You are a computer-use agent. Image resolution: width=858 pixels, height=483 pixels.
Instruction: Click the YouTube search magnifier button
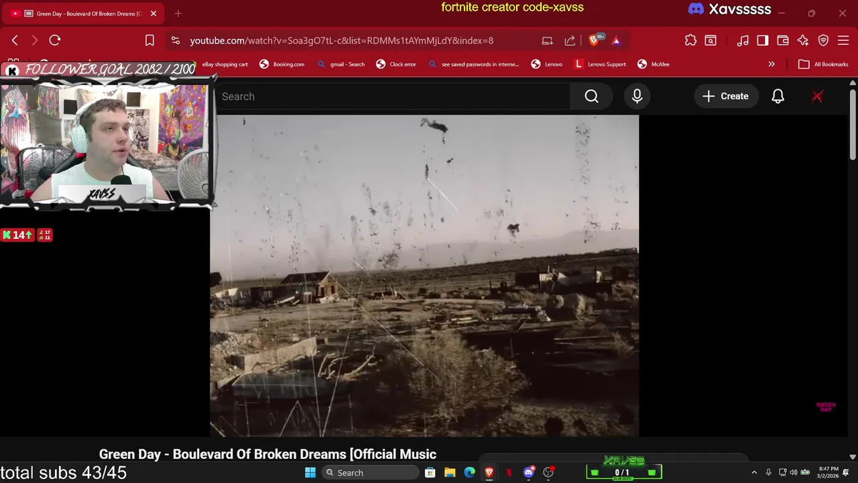(x=591, y=96)
